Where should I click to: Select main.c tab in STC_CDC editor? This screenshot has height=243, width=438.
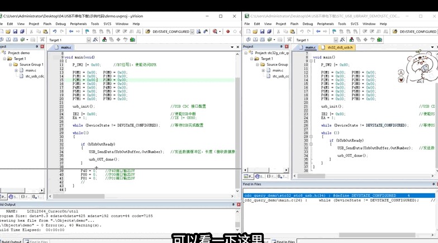[x=307, y=47]
